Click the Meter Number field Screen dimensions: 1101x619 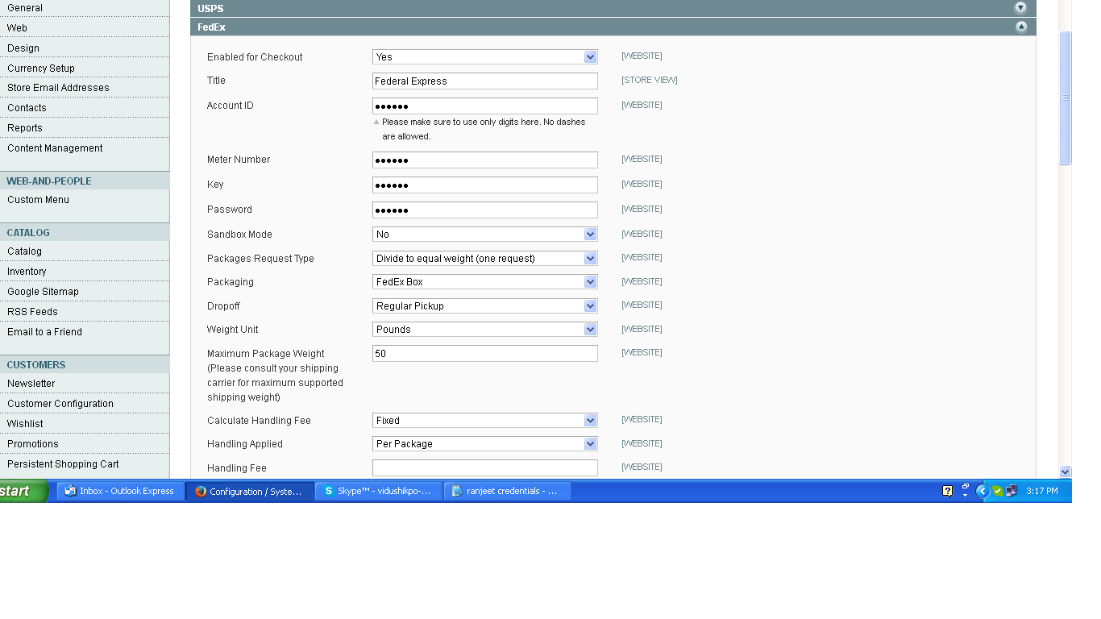[485, 160]
